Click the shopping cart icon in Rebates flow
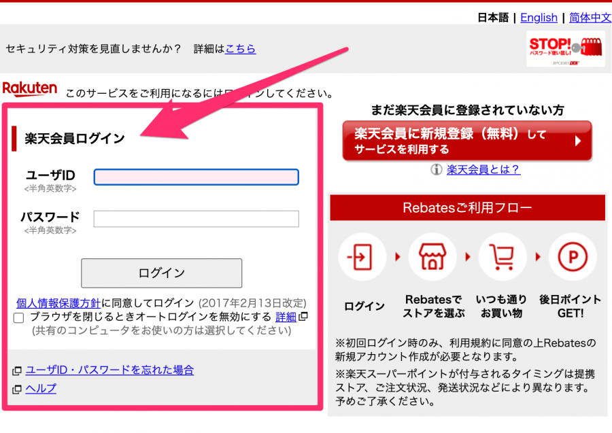This screenshot has height=433, width=612. point(502,257)
